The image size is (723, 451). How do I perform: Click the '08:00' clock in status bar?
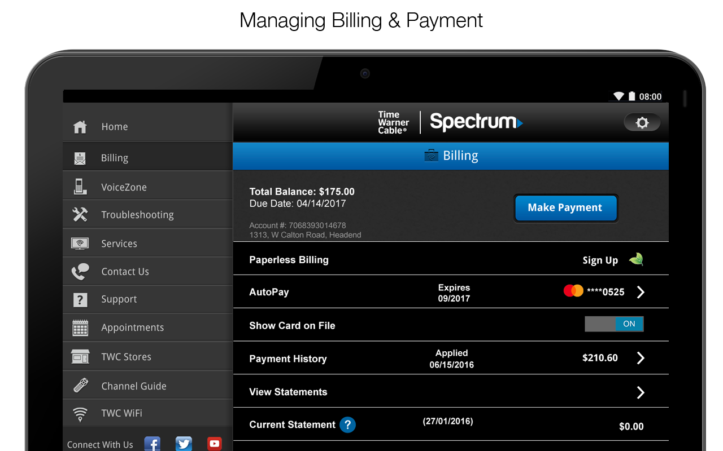click(651, 97)
